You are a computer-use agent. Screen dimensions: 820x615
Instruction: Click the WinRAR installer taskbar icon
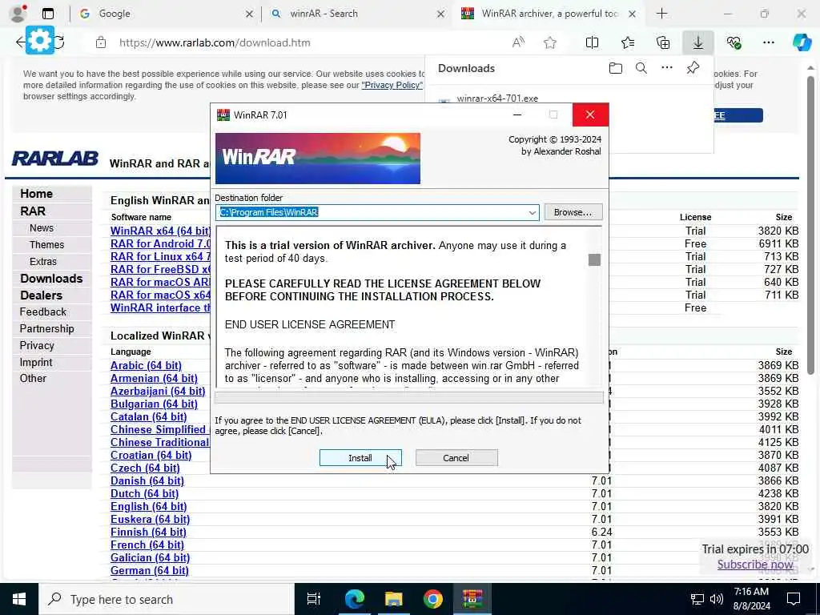(x=472, y=599)
